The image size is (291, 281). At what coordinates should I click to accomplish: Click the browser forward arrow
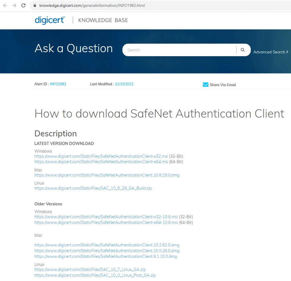click(14, 5)
